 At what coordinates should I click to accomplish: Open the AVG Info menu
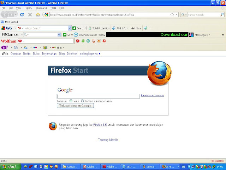pos(120,28)
